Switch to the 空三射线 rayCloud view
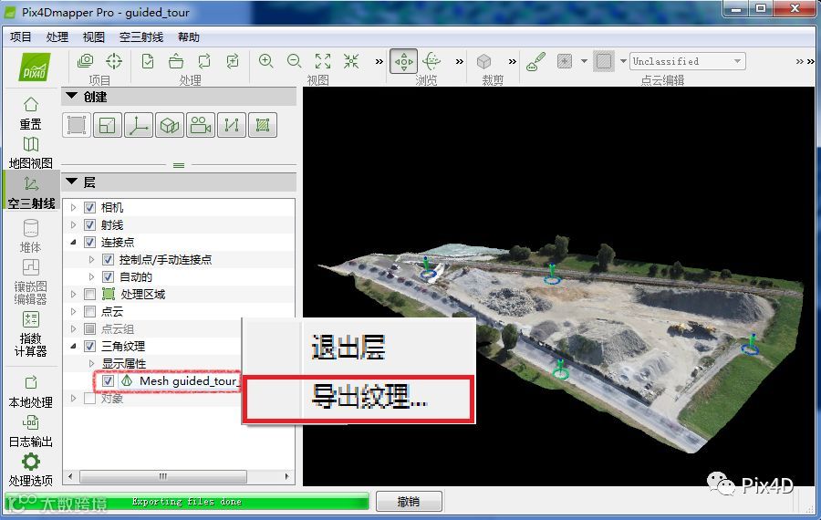 point(31,192)
